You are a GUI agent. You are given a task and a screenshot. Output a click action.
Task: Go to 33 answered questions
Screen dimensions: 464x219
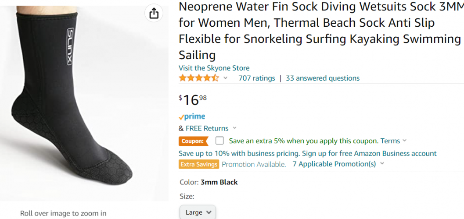click(x=322, y=78)
